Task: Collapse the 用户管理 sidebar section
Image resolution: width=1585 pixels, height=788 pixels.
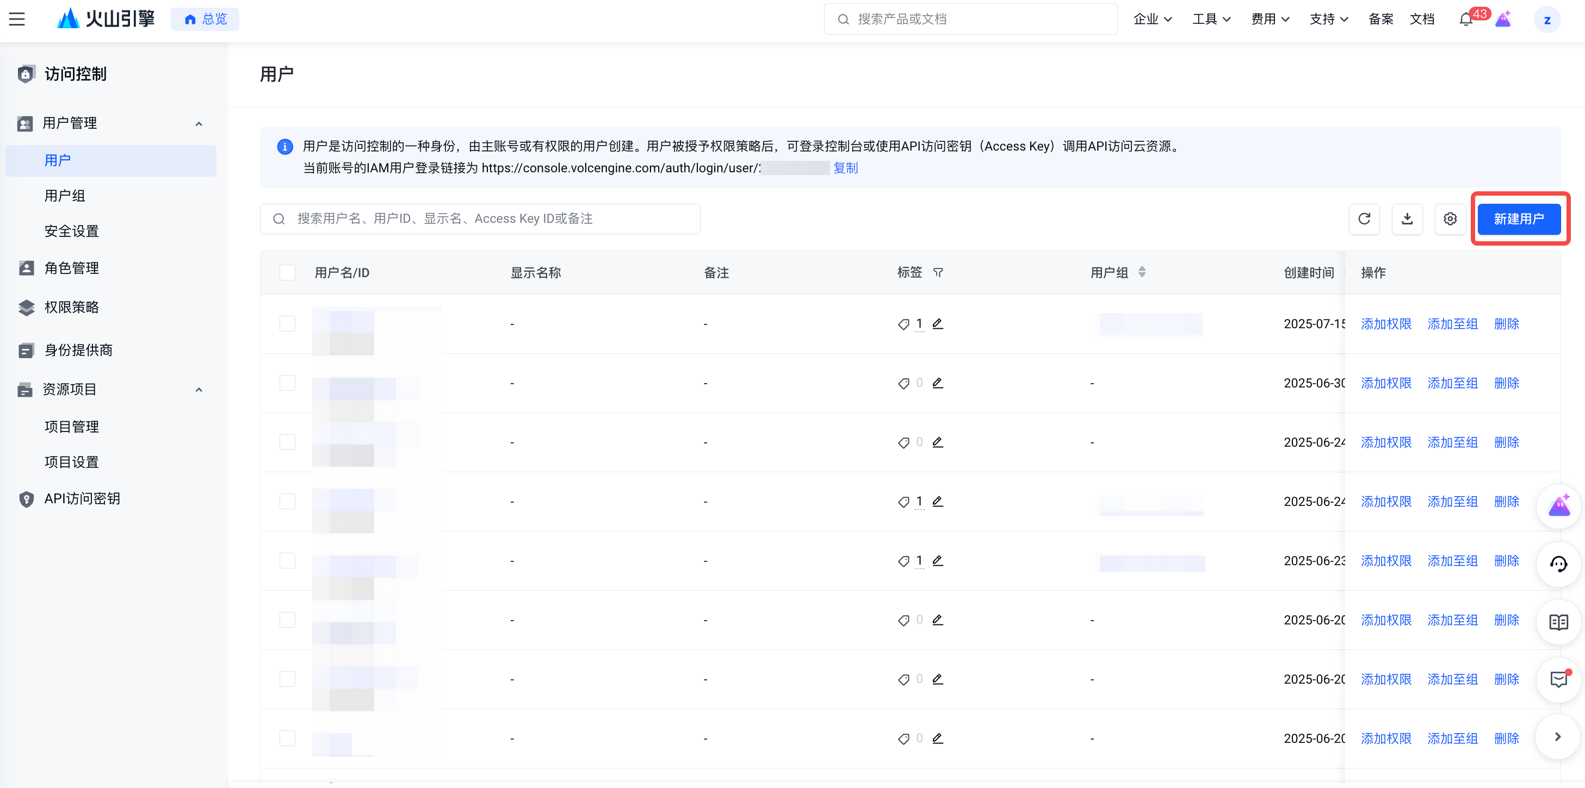Action: pyautogui.click(x=199, y=123)
